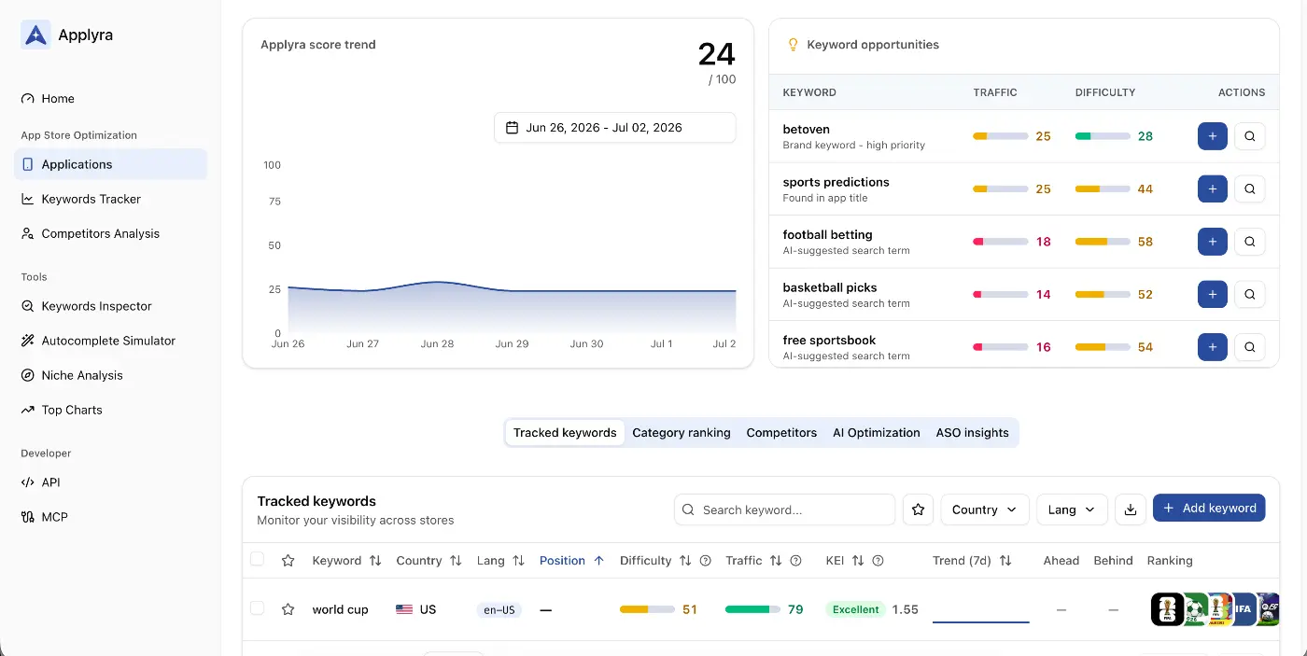Go to Keywords Tracker in sidebar
This screenshot has width=1307, height=656.
point(110,199)
